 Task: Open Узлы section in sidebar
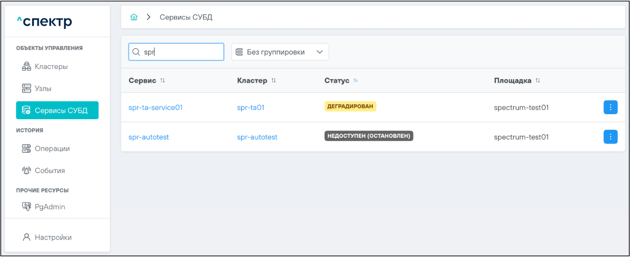[x=43, y=88]
